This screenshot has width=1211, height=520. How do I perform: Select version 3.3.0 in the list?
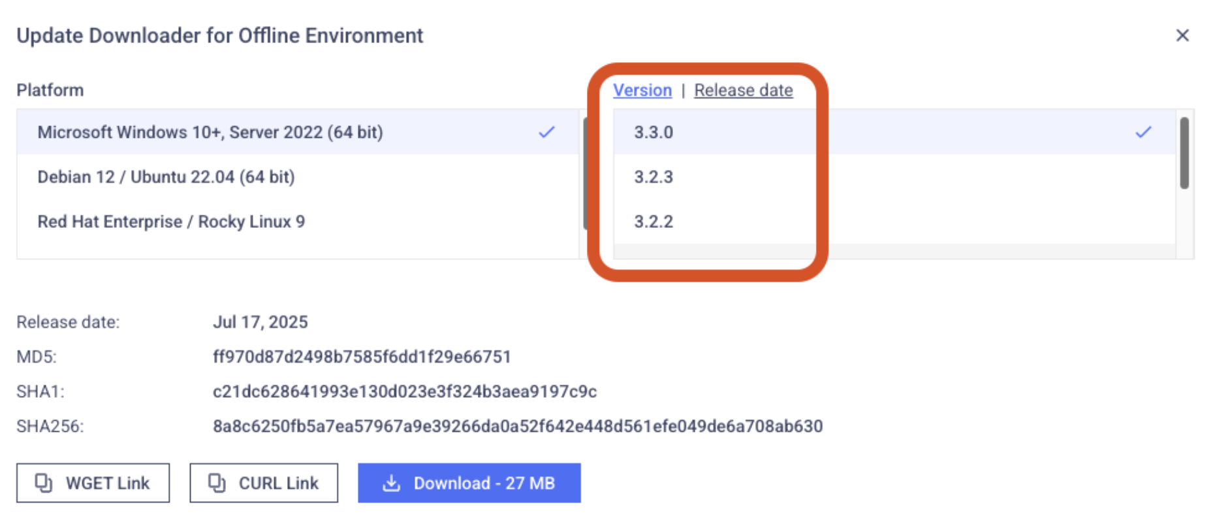pyautogui.click(x=653, y=133)
